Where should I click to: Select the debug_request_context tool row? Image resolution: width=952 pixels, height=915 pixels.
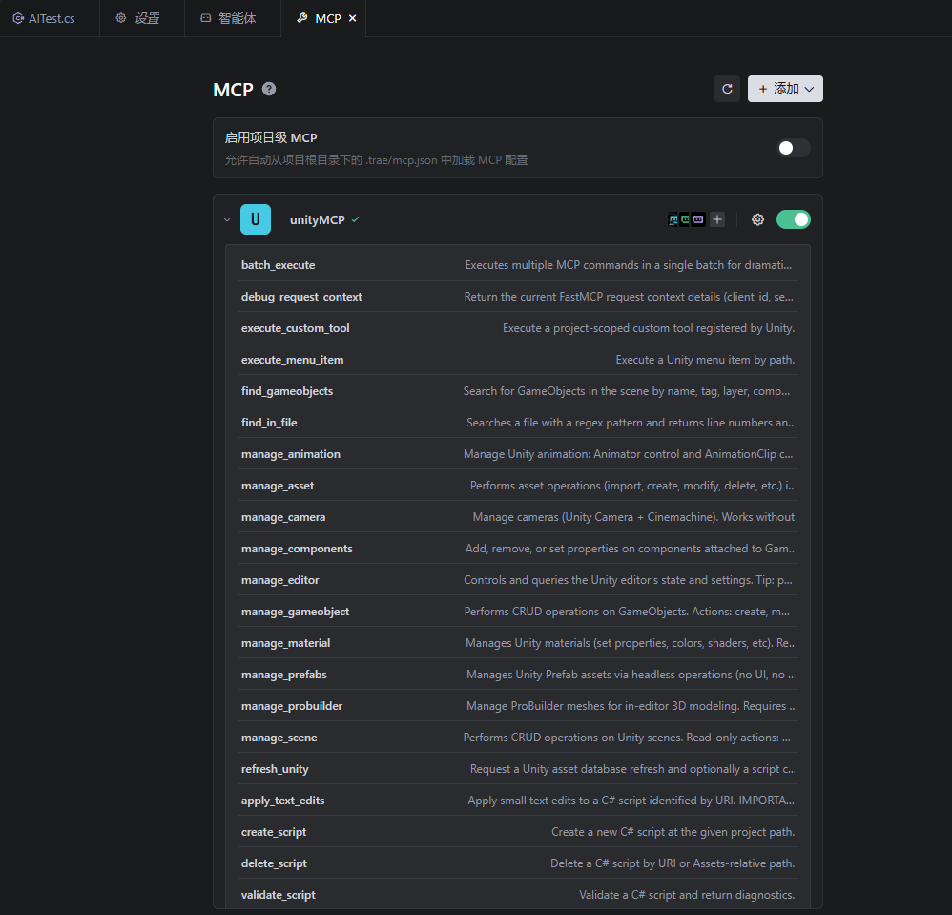click(517, 297)
